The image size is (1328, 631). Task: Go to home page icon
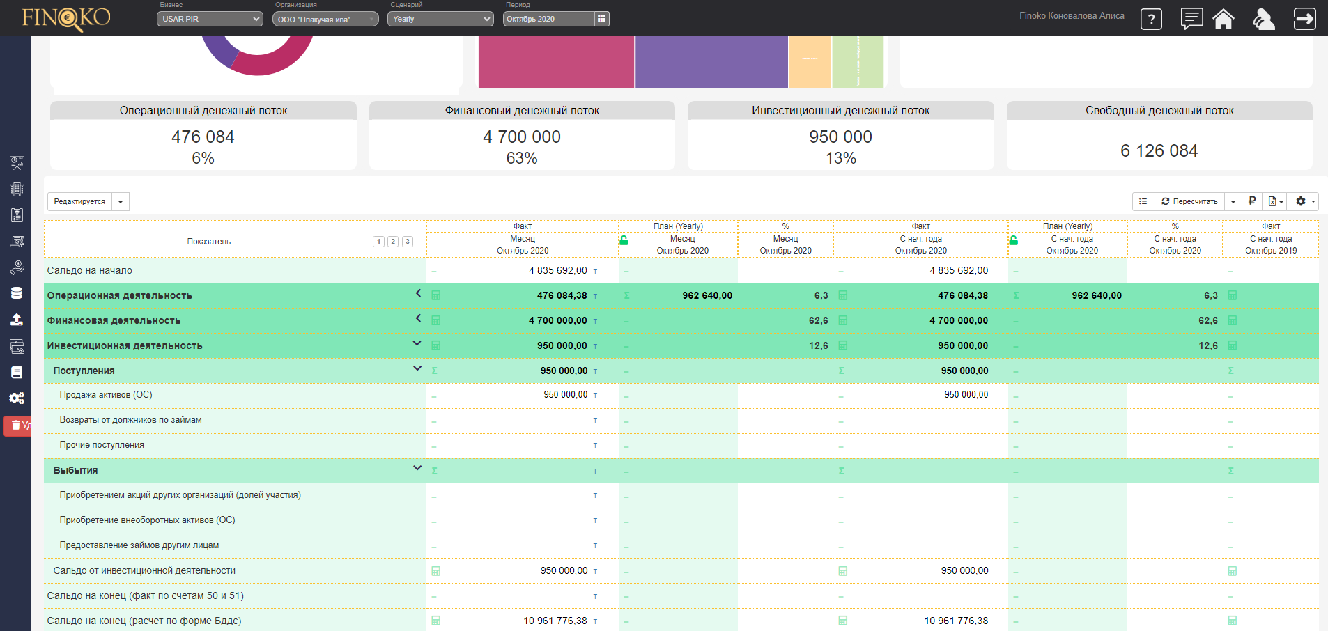[x=1223, y=19]
